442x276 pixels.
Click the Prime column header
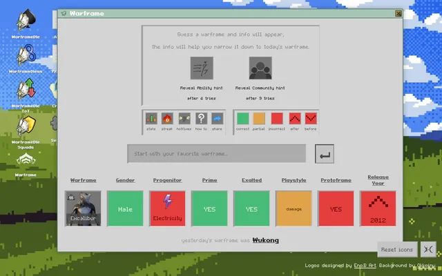pos(209,180)
